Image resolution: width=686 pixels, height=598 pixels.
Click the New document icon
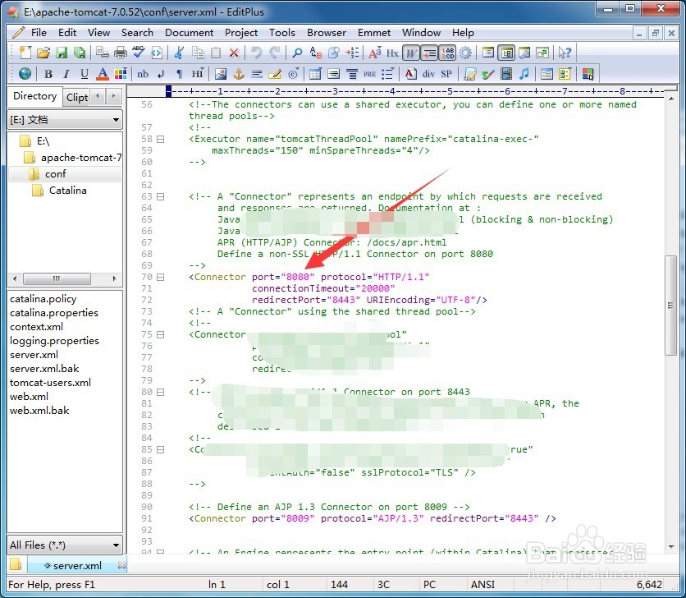25,53
